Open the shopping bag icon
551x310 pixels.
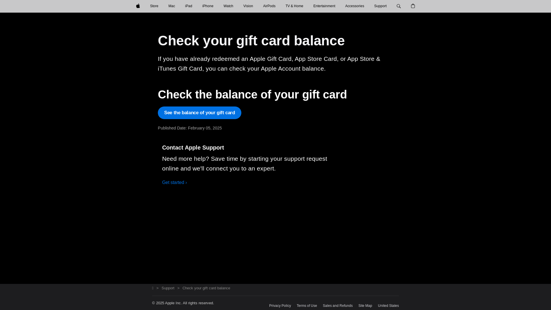pyautogui.click(x=413, y=6)
